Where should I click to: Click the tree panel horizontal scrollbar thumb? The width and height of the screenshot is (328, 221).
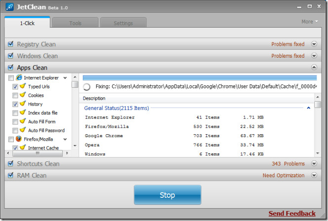click(x=38, y=153)
